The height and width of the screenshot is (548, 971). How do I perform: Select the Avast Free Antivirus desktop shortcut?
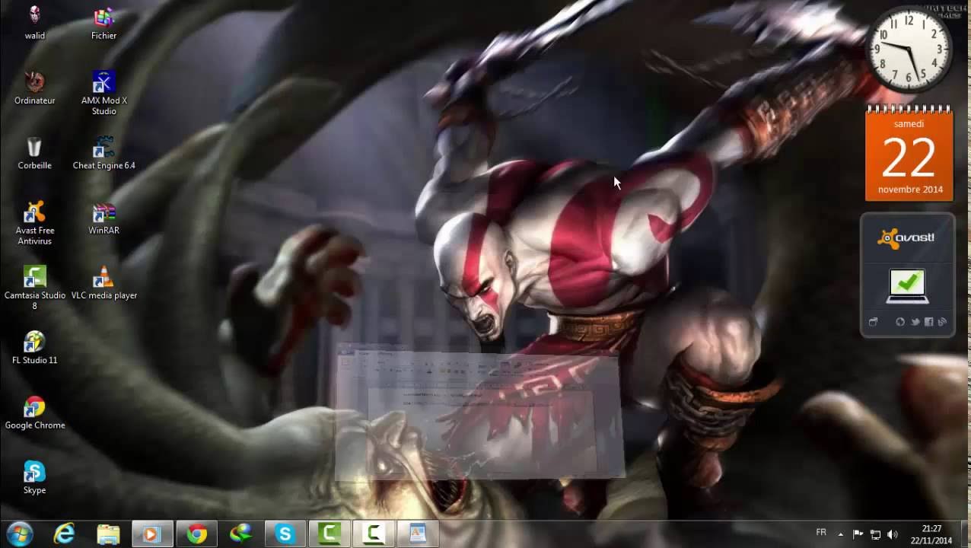point(34,222)
